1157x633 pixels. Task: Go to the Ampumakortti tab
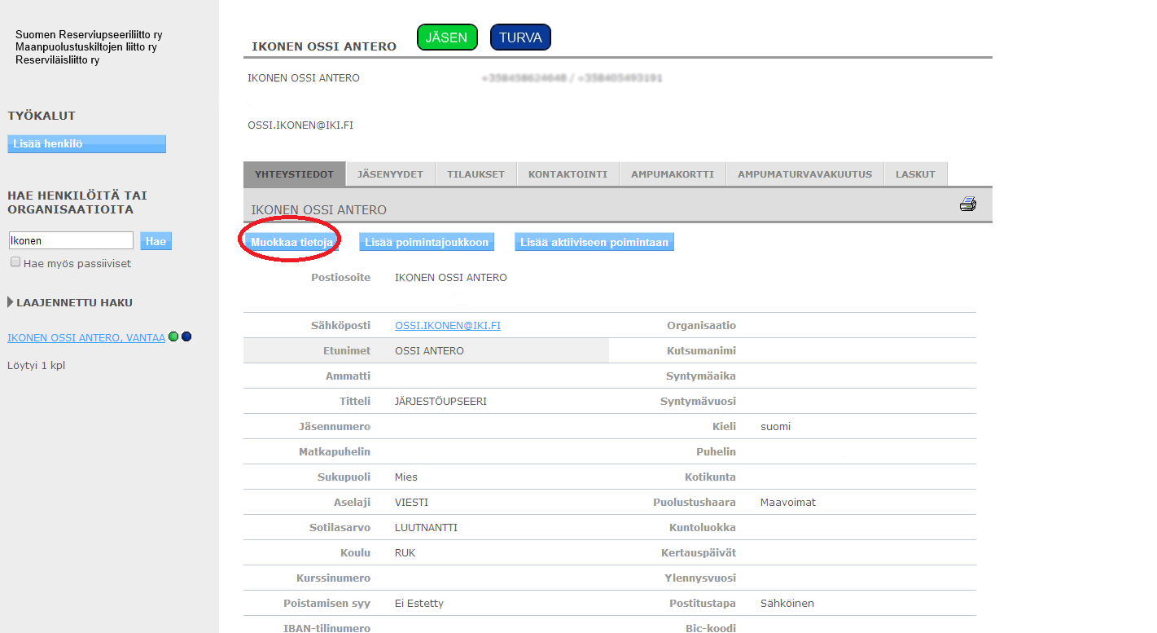[x=673, y=174]
